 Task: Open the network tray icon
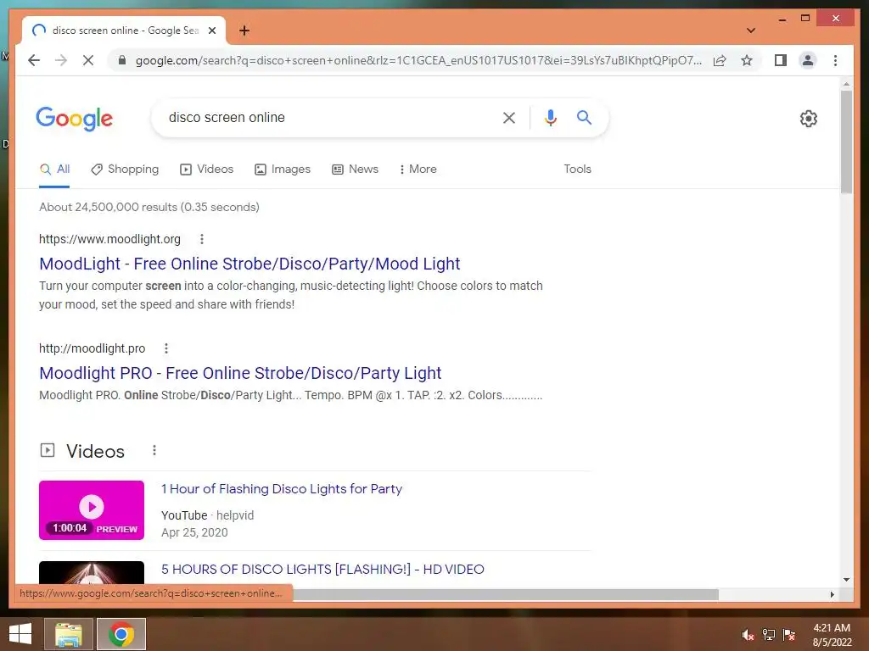[x=769, y=635]
